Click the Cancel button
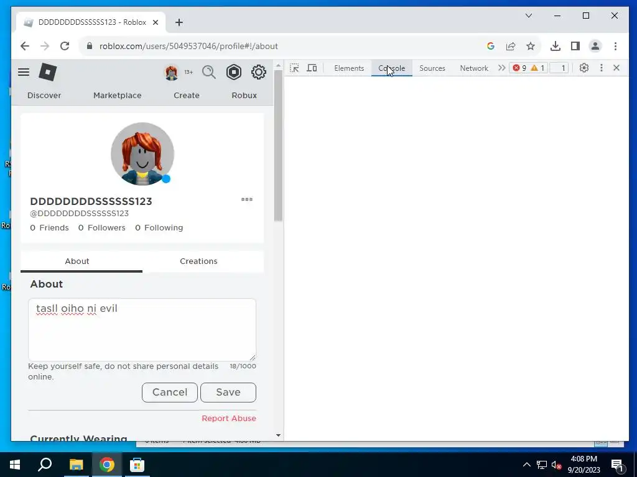This screenshot has width=637, height=477. click(x=170, y=393)
